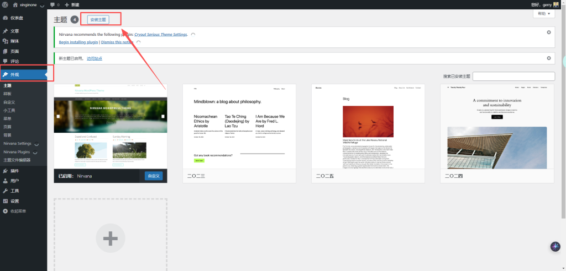The height and width of the screenshot is (271, 566).
Task: Select the 二〇二五 theme thumbnail
Action: 368,126
